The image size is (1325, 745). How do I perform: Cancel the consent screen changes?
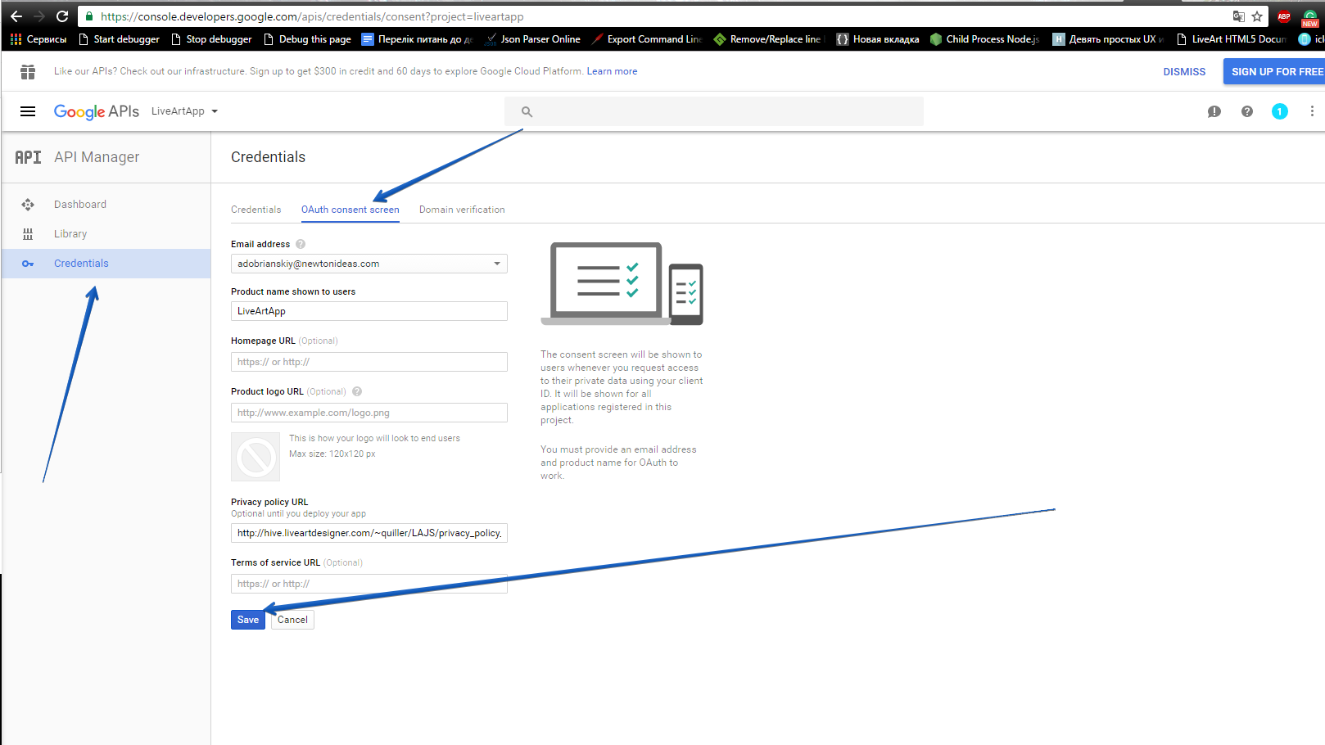click(x=292, y=620)
